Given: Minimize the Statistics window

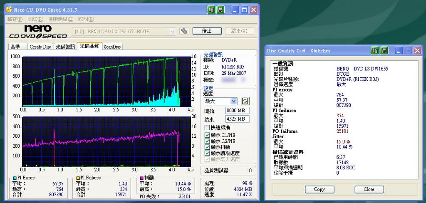Looking at the screenshot, I should coord(399,51).
